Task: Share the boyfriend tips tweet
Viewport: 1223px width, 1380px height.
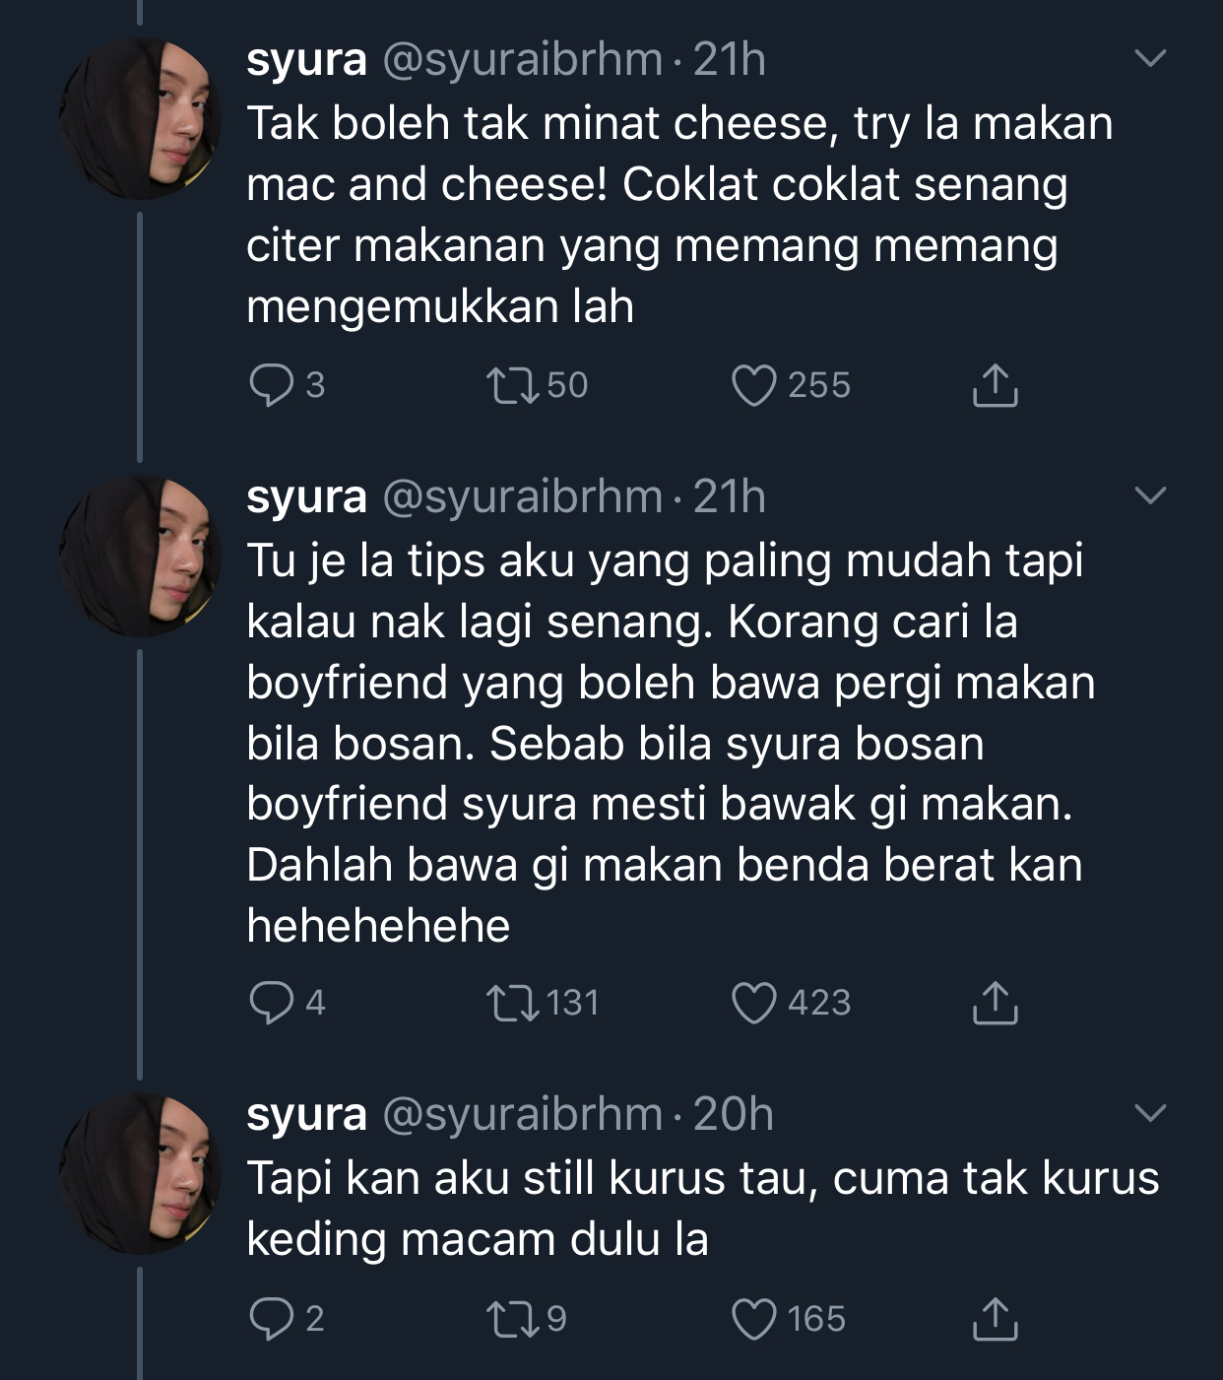Action: pos(995,1003)
